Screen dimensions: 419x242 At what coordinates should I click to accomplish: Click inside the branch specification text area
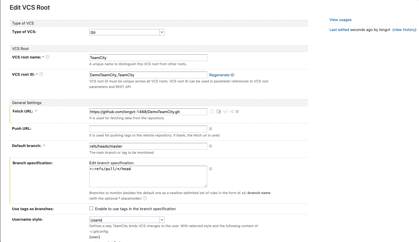(148, 177)
